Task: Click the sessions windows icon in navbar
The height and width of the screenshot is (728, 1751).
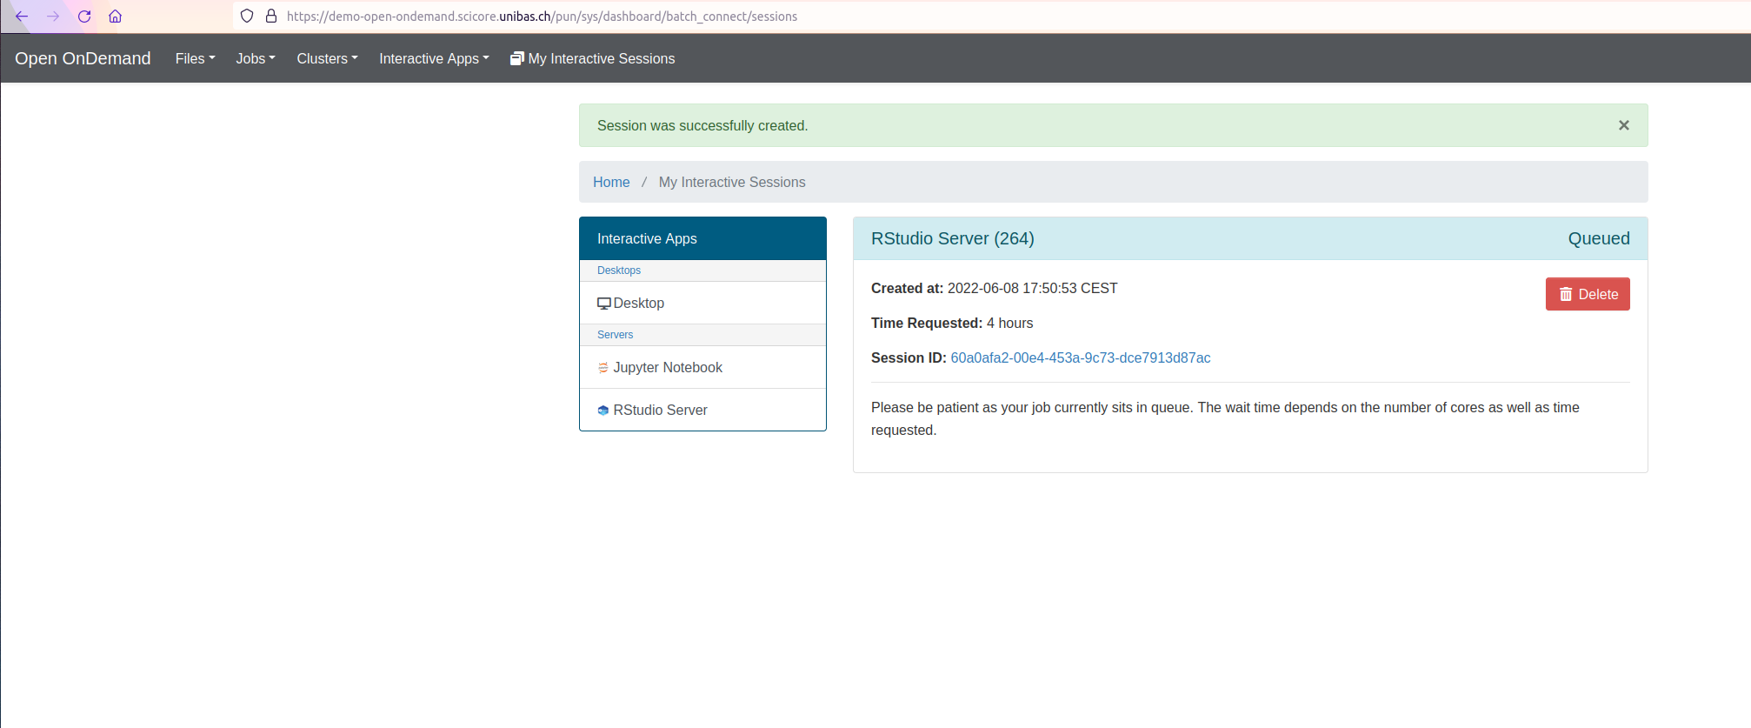Action: (x=517, y=58)
